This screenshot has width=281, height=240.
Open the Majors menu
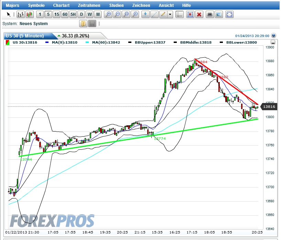click(12, 5)
